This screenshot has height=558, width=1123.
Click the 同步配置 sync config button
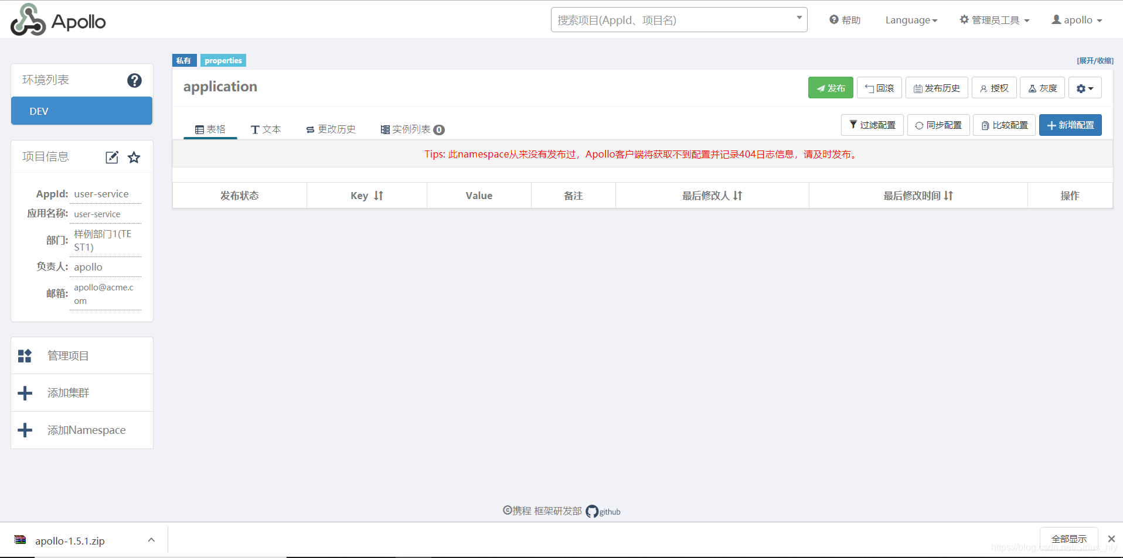tap(938, 125)
